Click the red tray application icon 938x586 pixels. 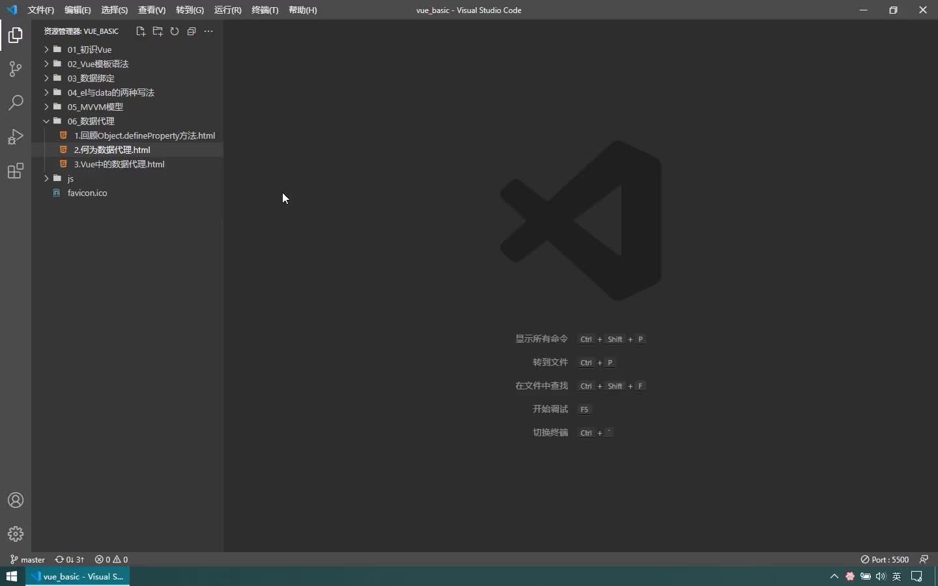coord(850,576)
